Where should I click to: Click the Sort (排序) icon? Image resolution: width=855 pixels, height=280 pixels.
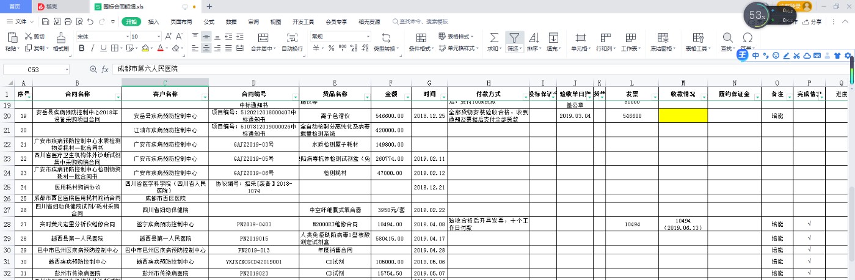[x=533, y=38]
